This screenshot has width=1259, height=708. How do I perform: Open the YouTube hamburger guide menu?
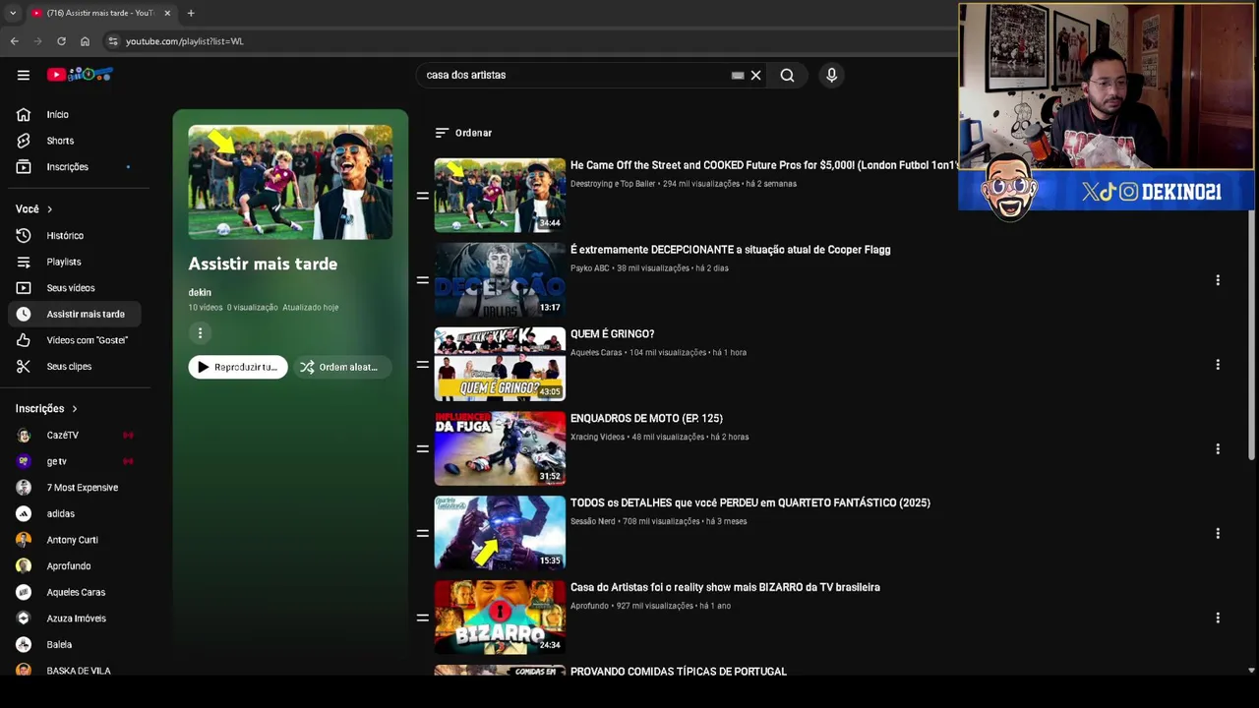[x=24, y=75]
